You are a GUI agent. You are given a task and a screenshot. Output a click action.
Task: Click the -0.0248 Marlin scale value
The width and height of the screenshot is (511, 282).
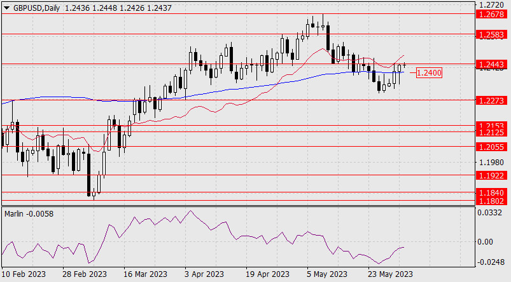(x=489, y=262)
